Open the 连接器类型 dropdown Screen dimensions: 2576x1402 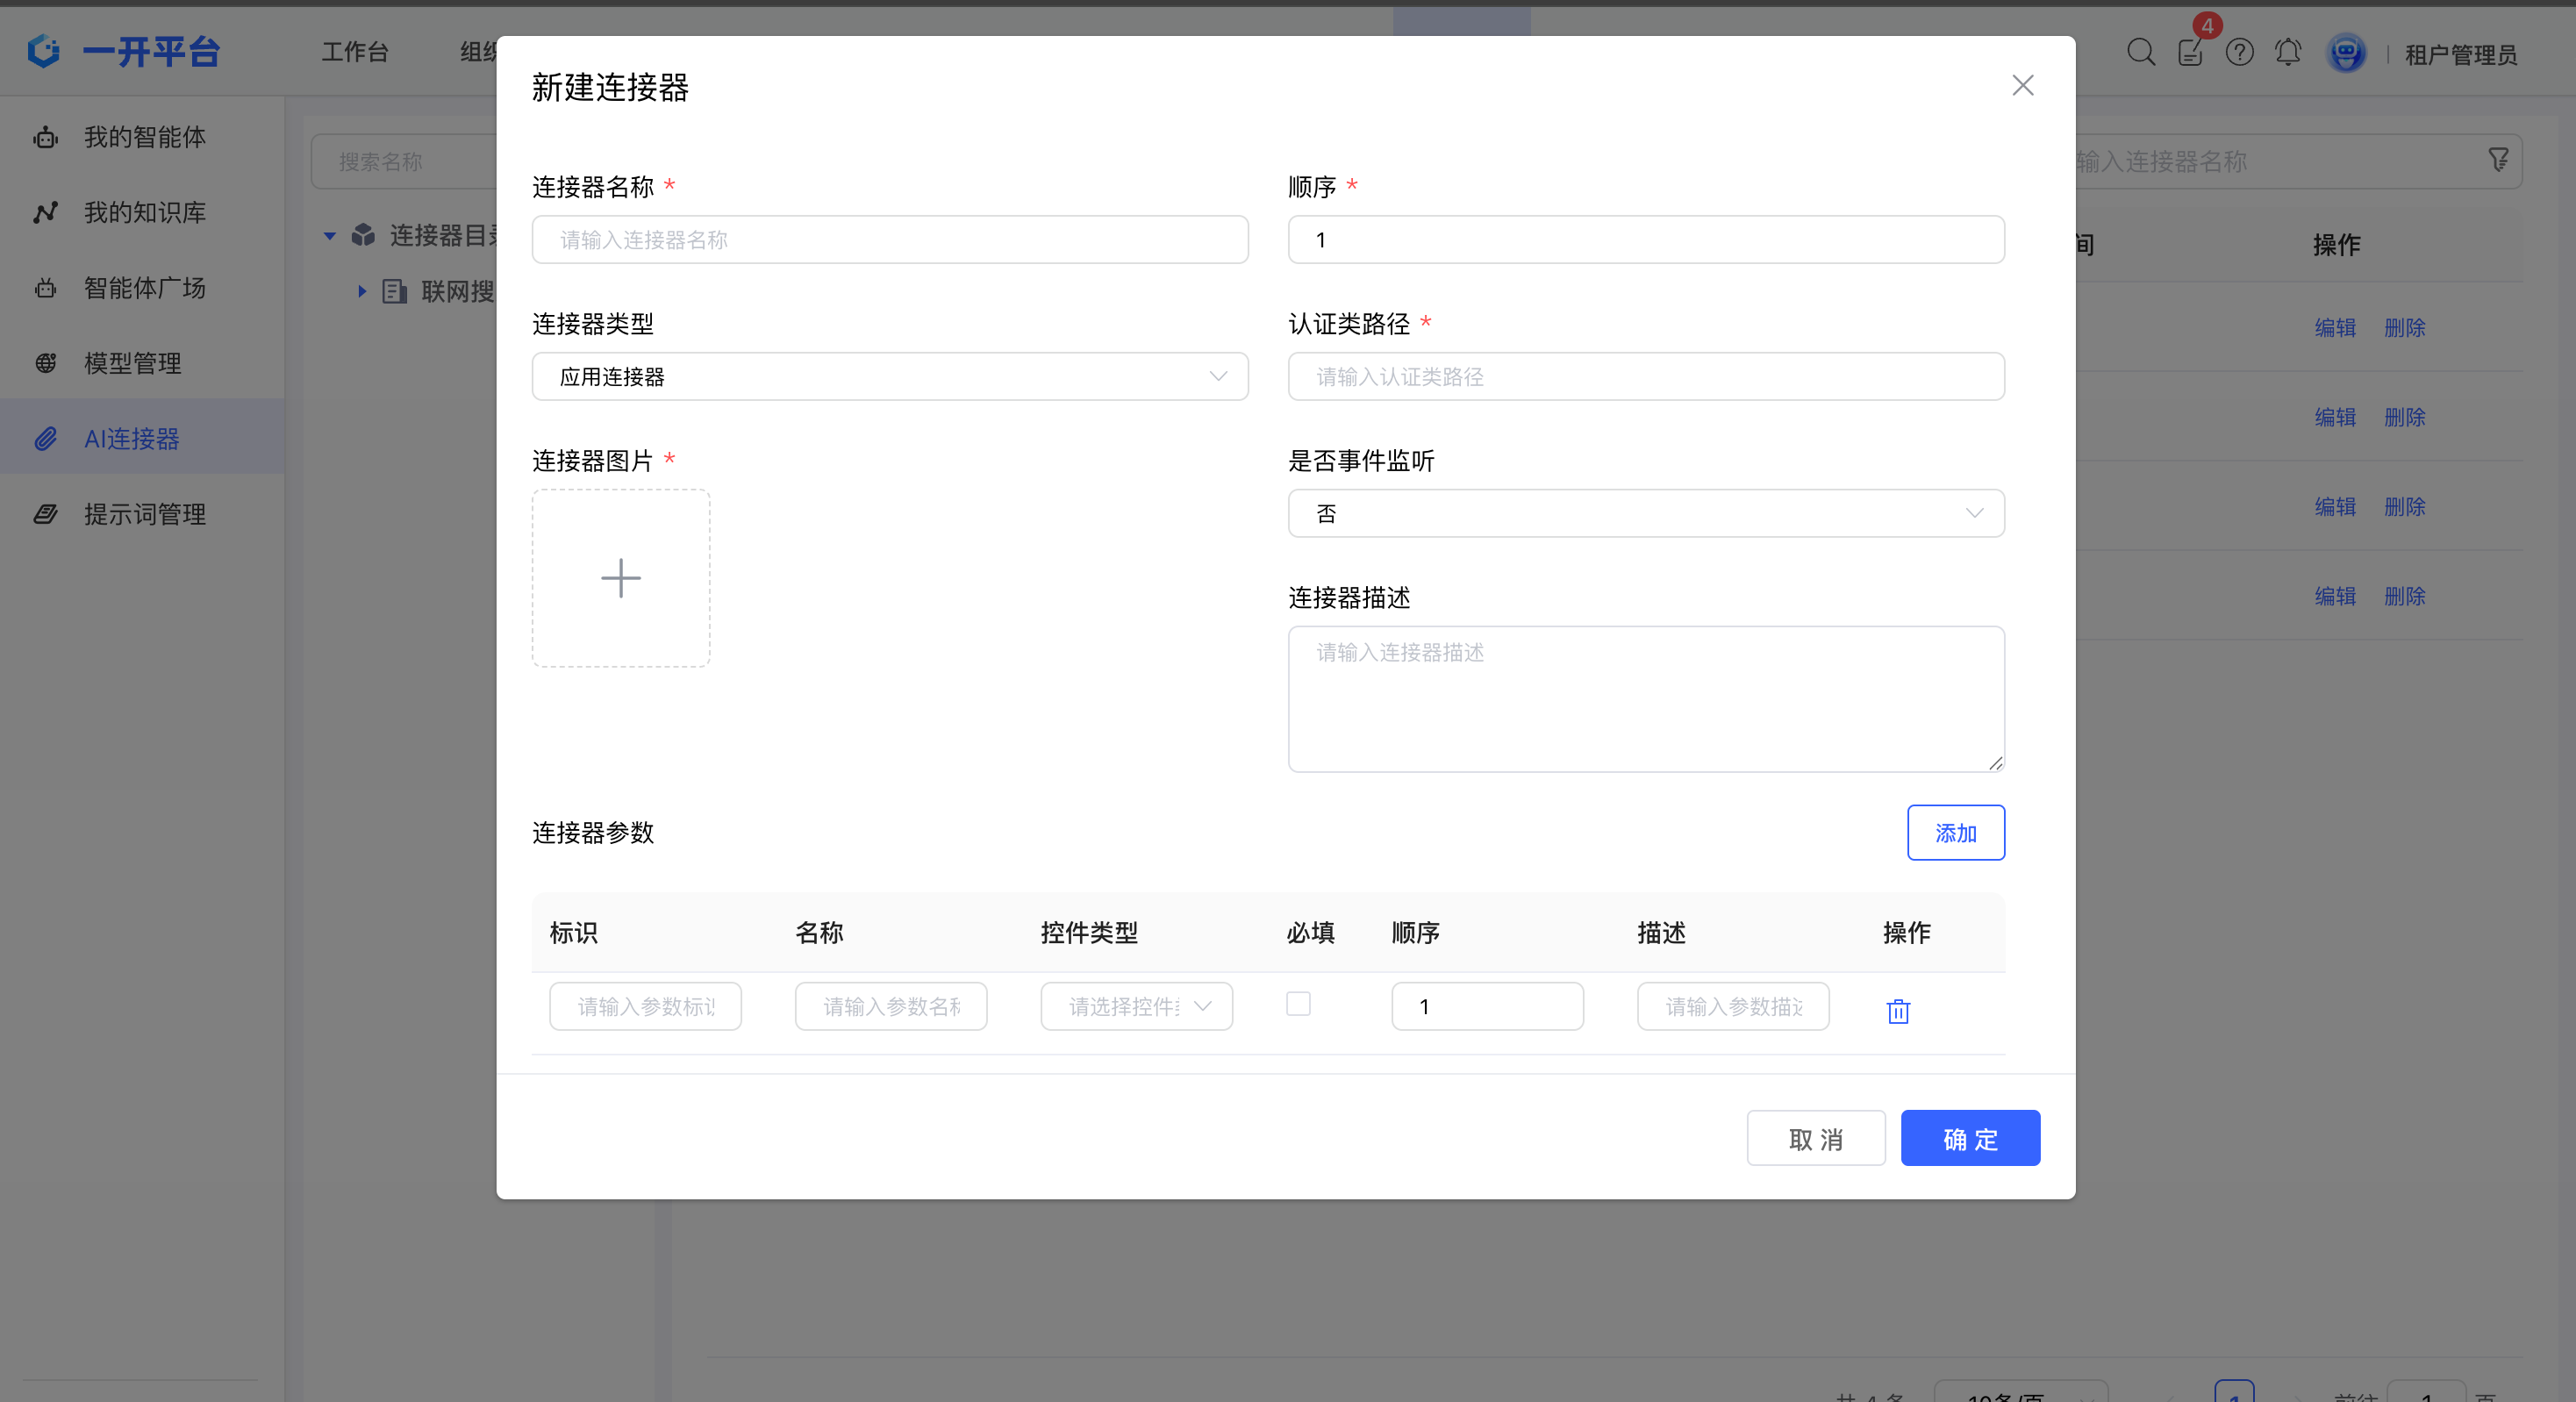[889, 377]
